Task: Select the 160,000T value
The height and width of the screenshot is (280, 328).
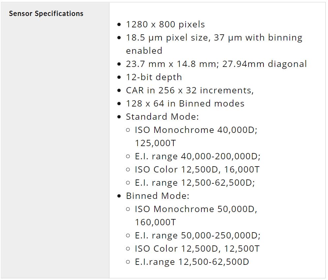Action: pos(155,222)
